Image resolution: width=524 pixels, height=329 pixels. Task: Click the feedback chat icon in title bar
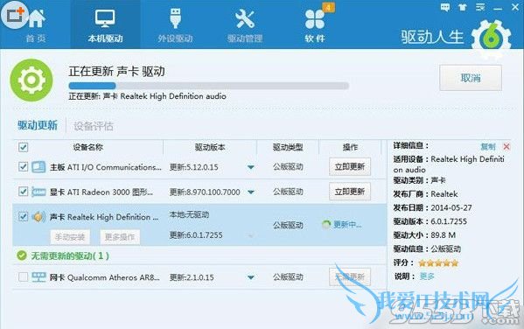click(x=444, y=7)
